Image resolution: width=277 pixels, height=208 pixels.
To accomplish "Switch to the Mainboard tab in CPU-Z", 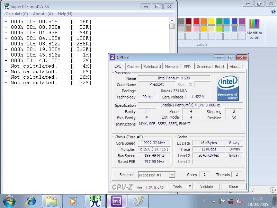I will 152,67.
